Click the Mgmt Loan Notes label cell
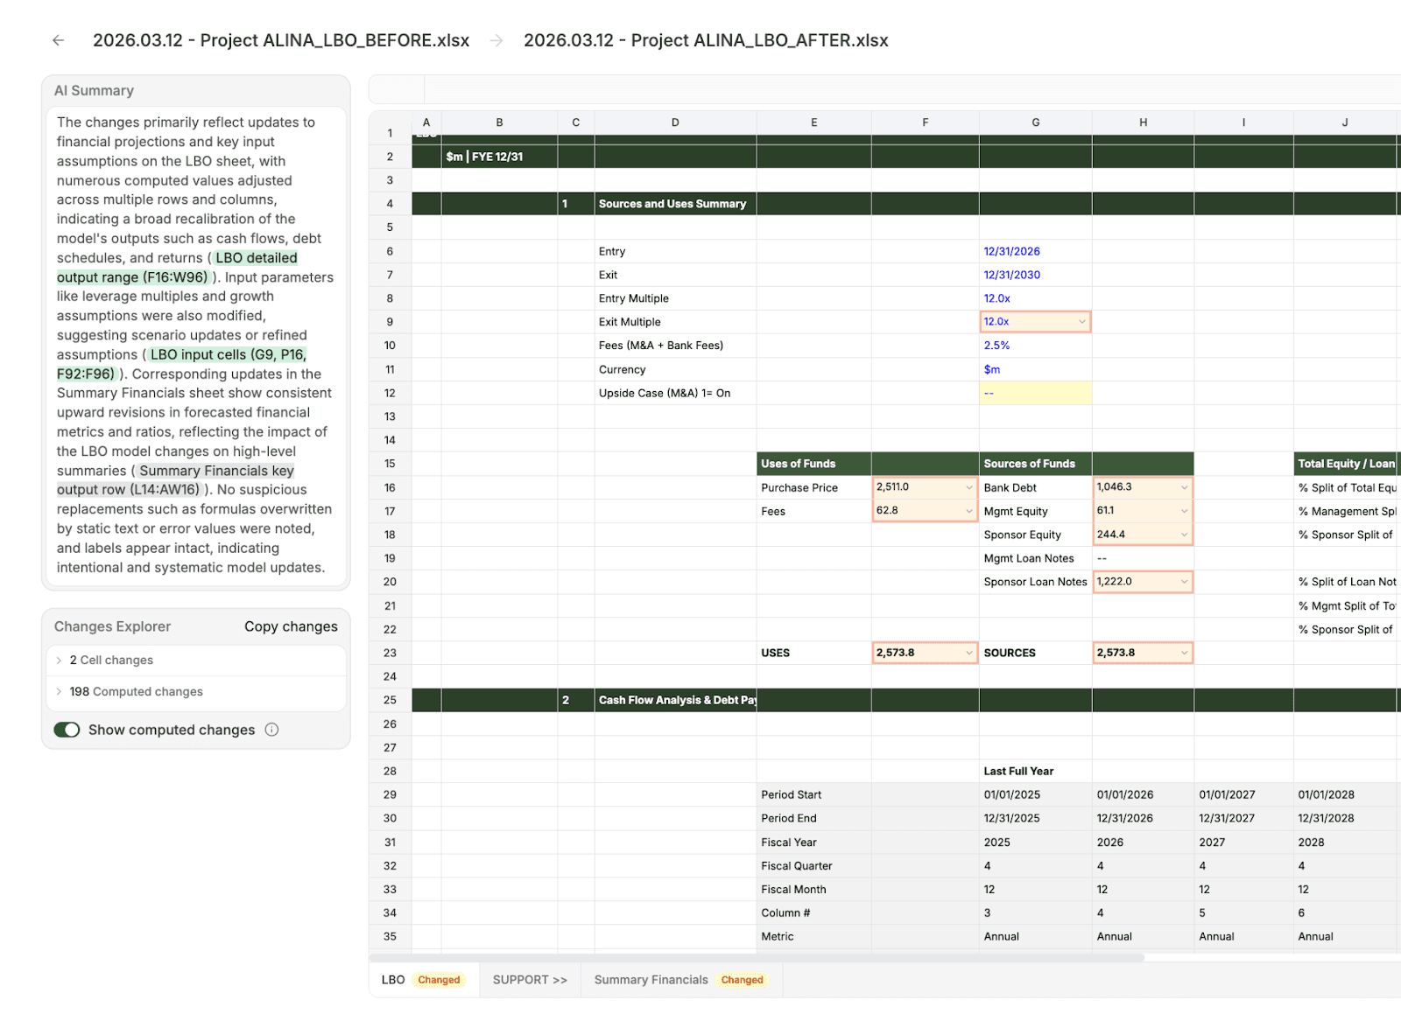 pyautogui.click(x=1036, y=558)
